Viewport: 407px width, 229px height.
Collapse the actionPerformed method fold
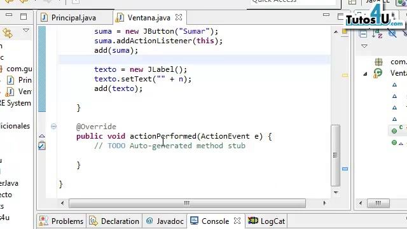(x=53, y=127)
